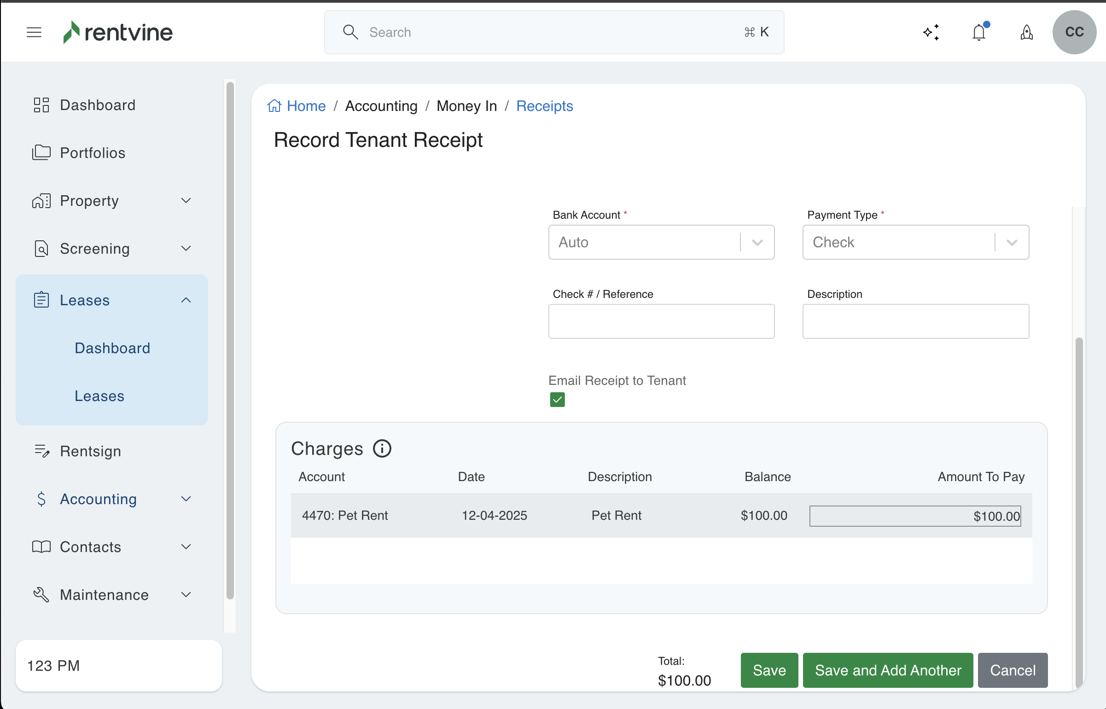Image resolution: width=1106 pixels, height=709 pixels.
Task: Open Portfolios in the sidebar
Action: [x=93, y=153]
